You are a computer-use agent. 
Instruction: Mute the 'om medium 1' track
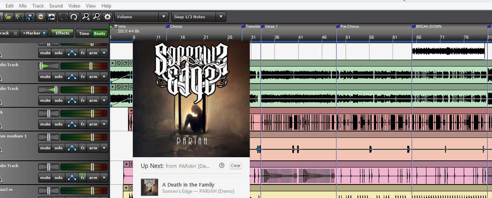point(45,148)
